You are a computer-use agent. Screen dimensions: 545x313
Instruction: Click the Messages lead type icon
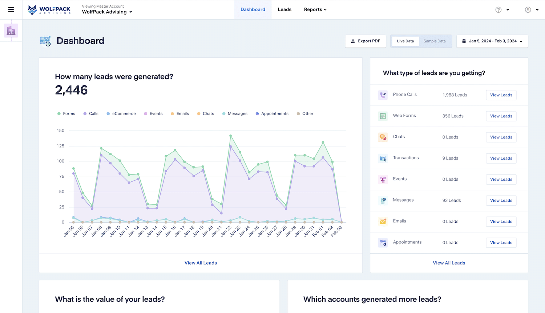click(383, 200)
